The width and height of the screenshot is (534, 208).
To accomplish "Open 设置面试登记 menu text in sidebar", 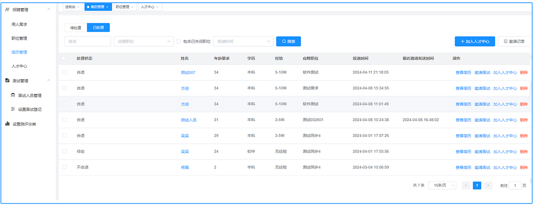I will point(30,109).
